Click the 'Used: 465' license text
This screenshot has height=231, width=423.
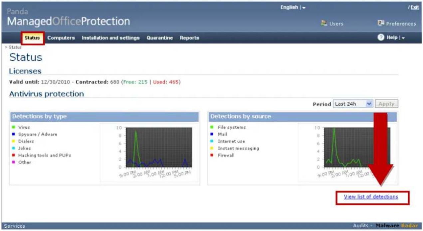[166, 82]
